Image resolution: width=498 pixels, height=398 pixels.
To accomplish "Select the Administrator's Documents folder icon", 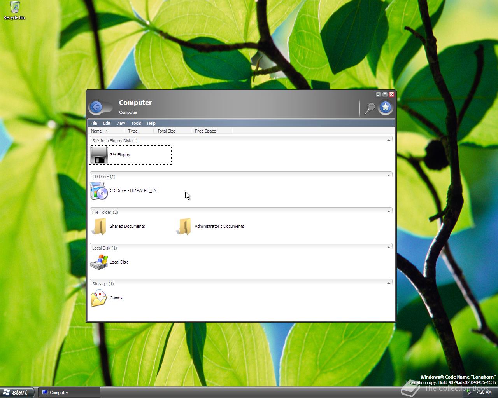I will coord(184,226).
